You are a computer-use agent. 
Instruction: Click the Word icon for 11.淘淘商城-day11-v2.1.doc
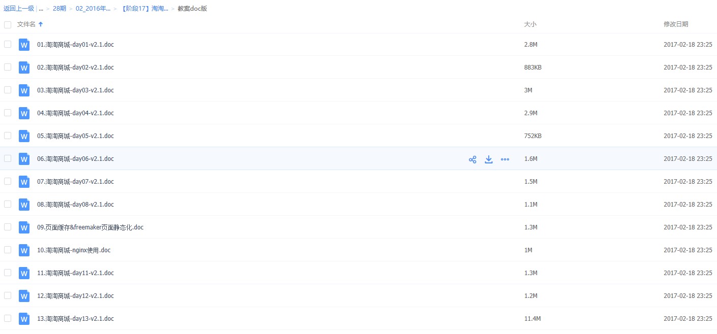pos(24,273)
